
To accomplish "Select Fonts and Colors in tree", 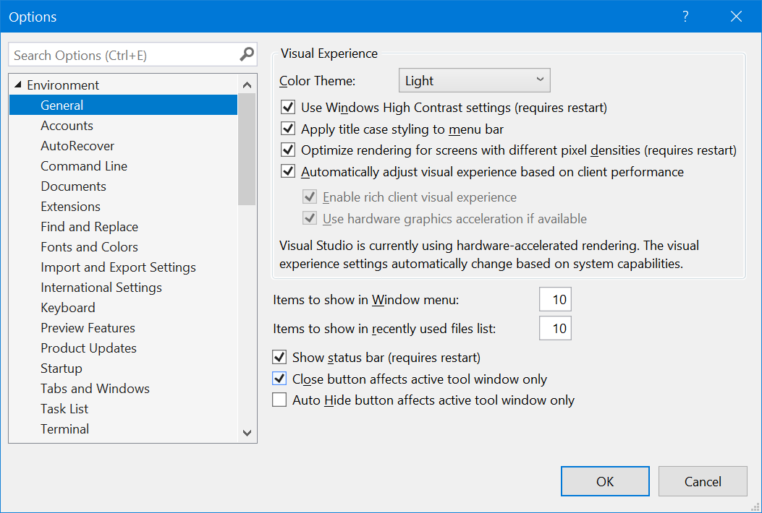I will (x=90, y=247).
